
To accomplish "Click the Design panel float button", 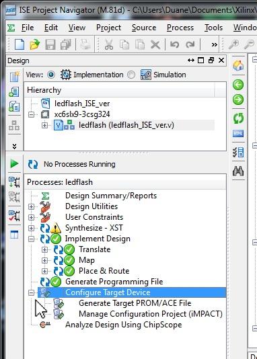I will click(x=211, y=61).
